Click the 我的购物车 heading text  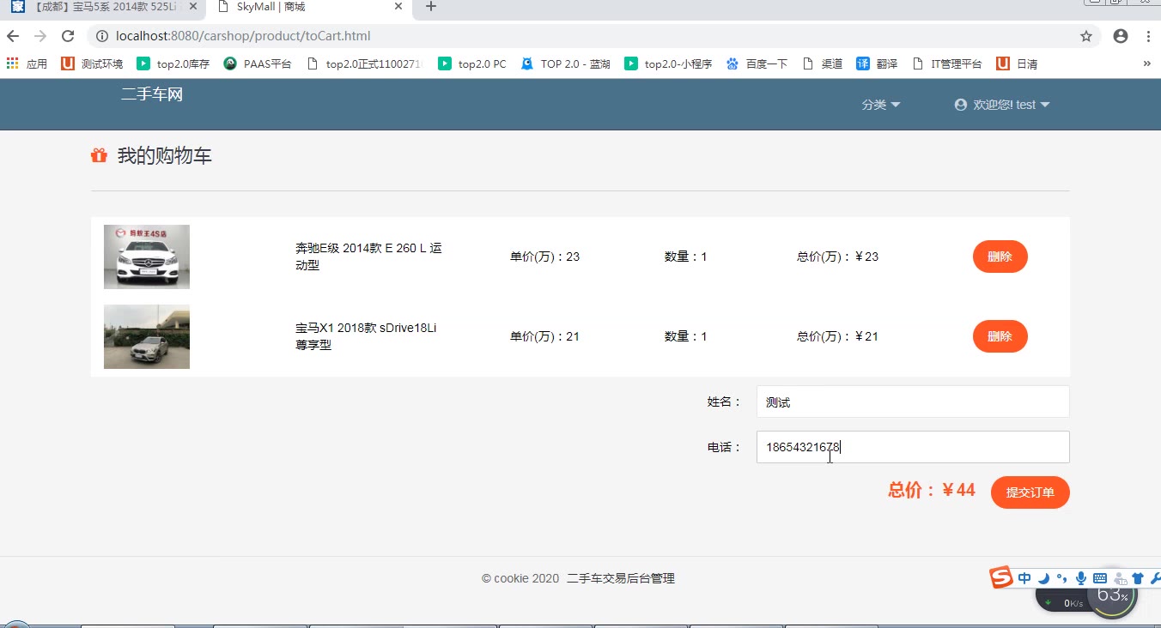165,155
